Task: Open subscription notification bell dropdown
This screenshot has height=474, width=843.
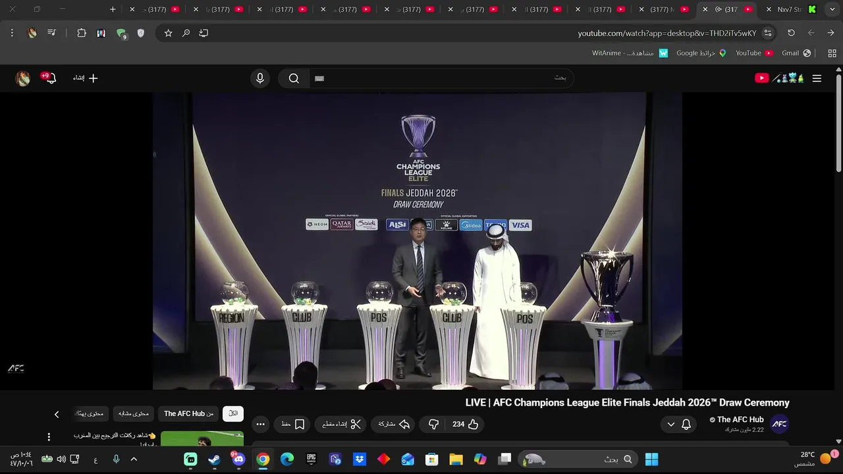Action: (678, 425)
